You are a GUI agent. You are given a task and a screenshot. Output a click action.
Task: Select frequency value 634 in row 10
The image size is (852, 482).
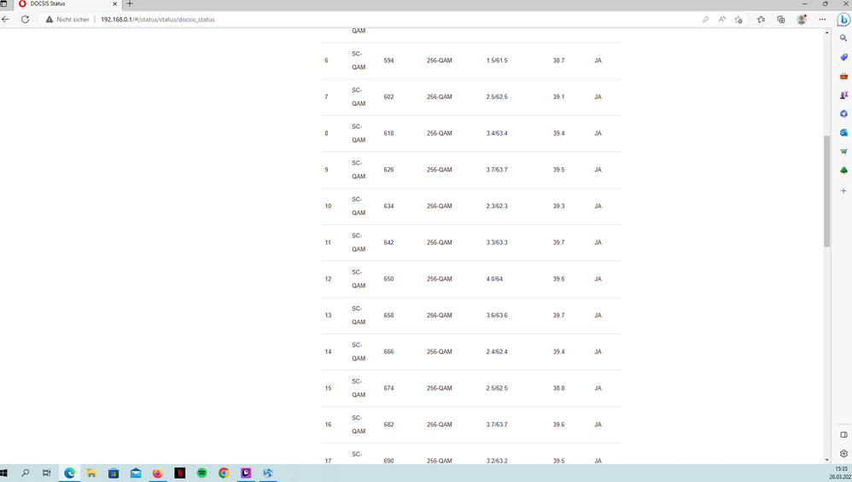coord(388,206)
